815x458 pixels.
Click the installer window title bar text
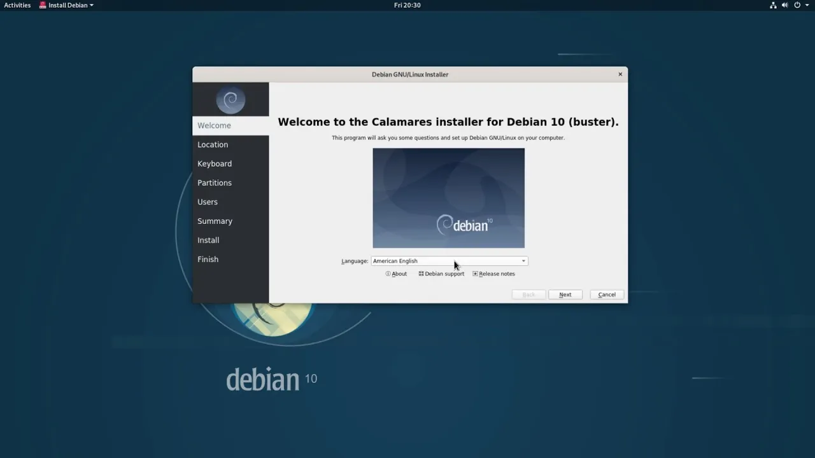coord(410,74)
